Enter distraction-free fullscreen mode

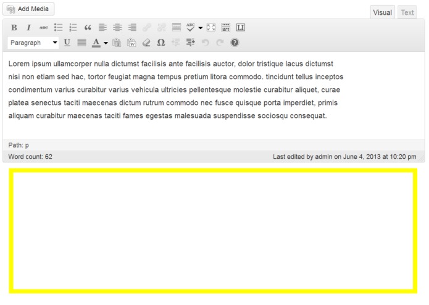point(210,28)
